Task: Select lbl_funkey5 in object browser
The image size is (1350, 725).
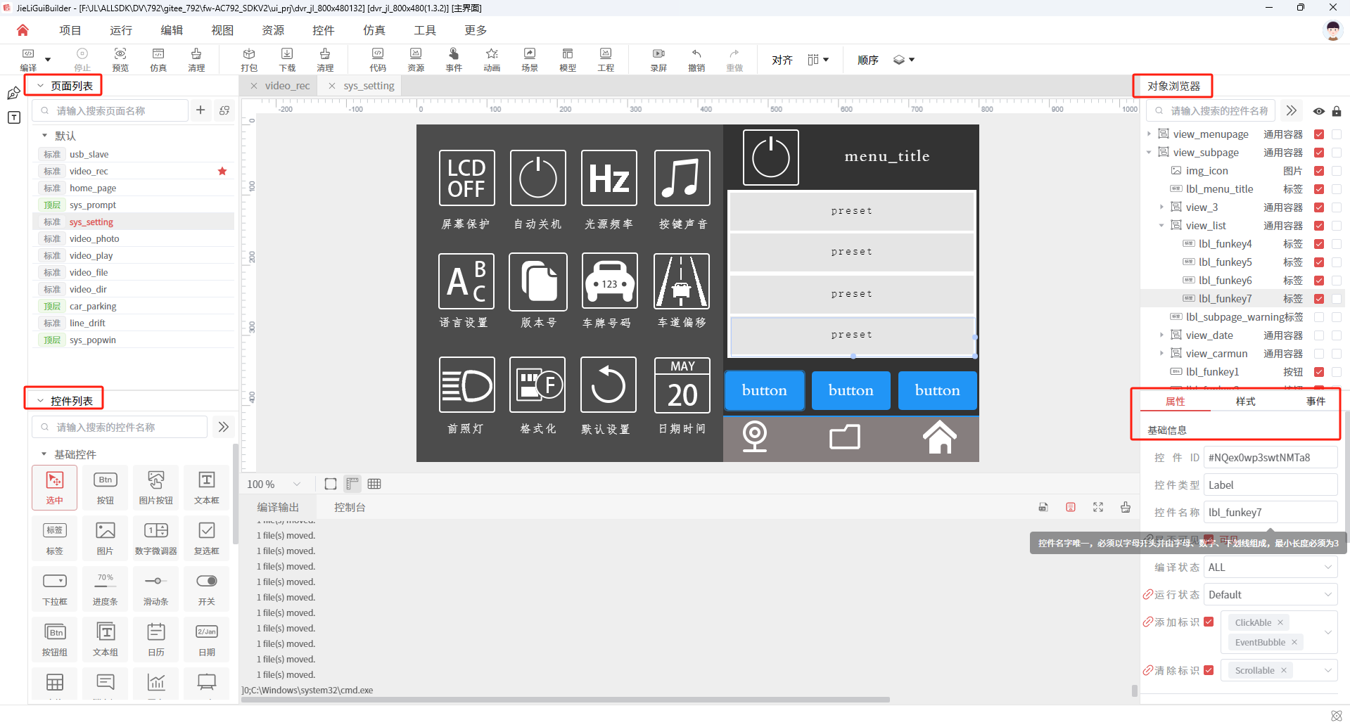Action: tap(1225, 262)
